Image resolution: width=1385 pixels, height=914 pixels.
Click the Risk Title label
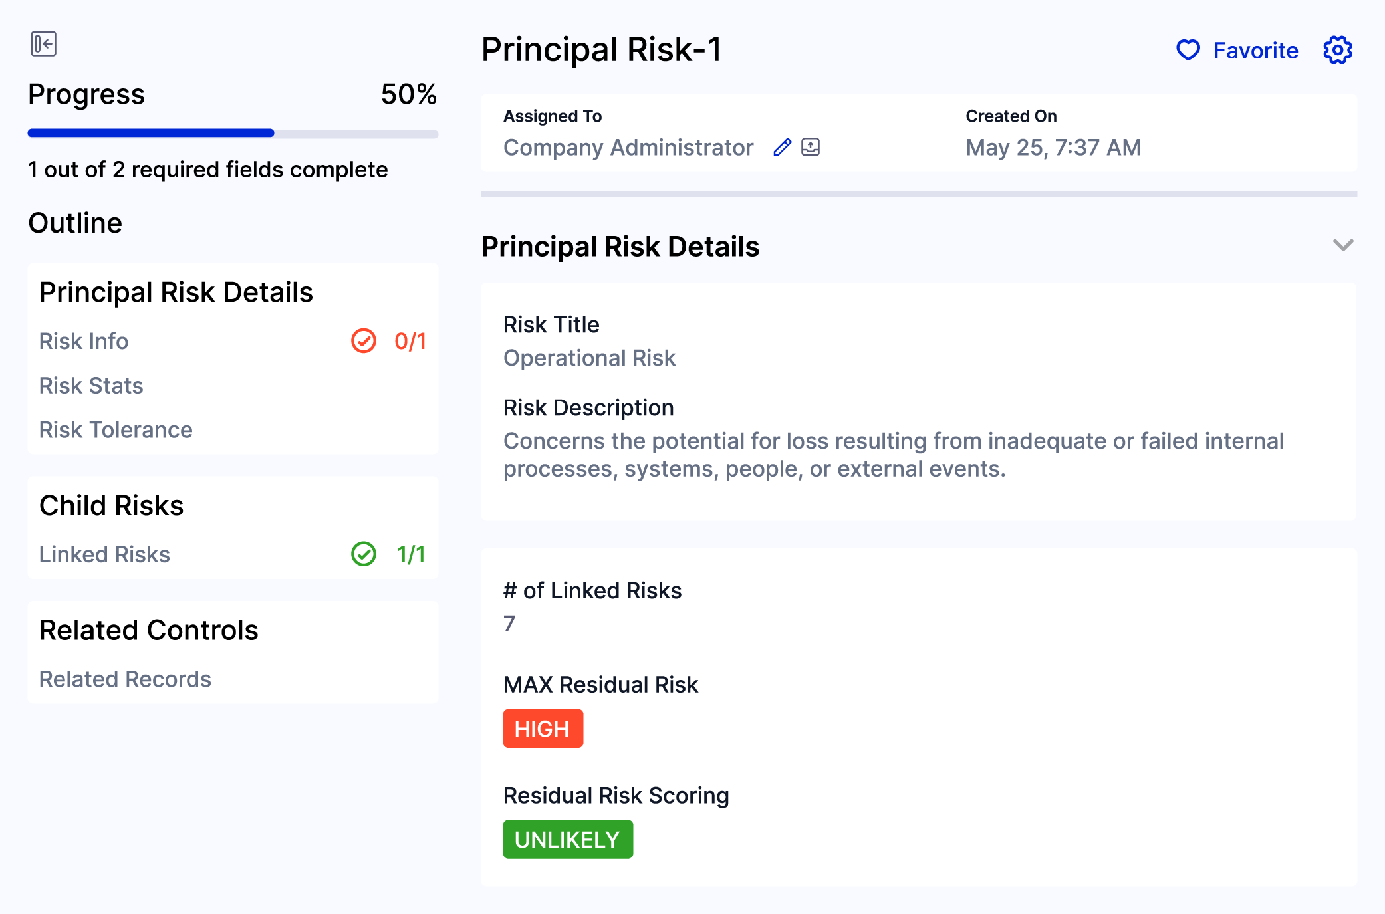tap(551, 324)
